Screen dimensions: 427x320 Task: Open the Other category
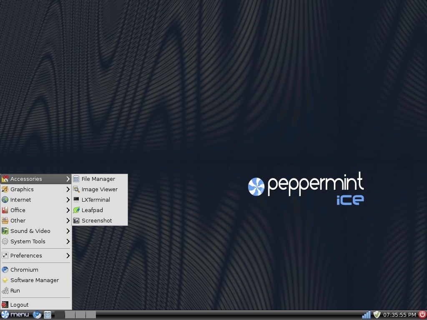36,220
